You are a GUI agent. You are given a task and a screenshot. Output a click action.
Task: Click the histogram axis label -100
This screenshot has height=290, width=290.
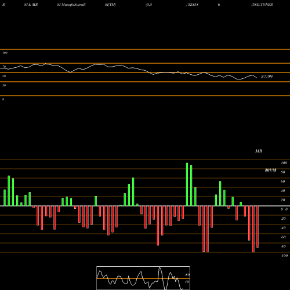point(284,256)
